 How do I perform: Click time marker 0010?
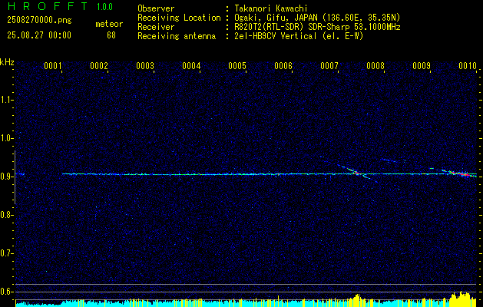coord(468,66)
